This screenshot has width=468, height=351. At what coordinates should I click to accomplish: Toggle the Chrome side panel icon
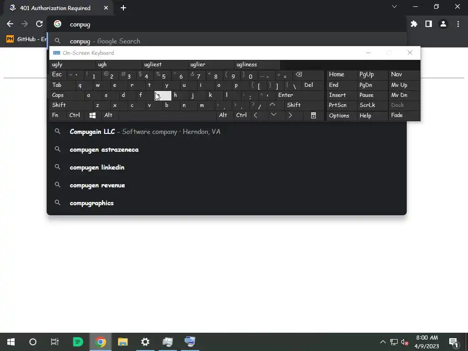[429, 24]
